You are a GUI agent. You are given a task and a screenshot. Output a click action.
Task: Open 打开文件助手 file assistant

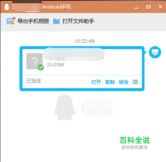point(78,21)
